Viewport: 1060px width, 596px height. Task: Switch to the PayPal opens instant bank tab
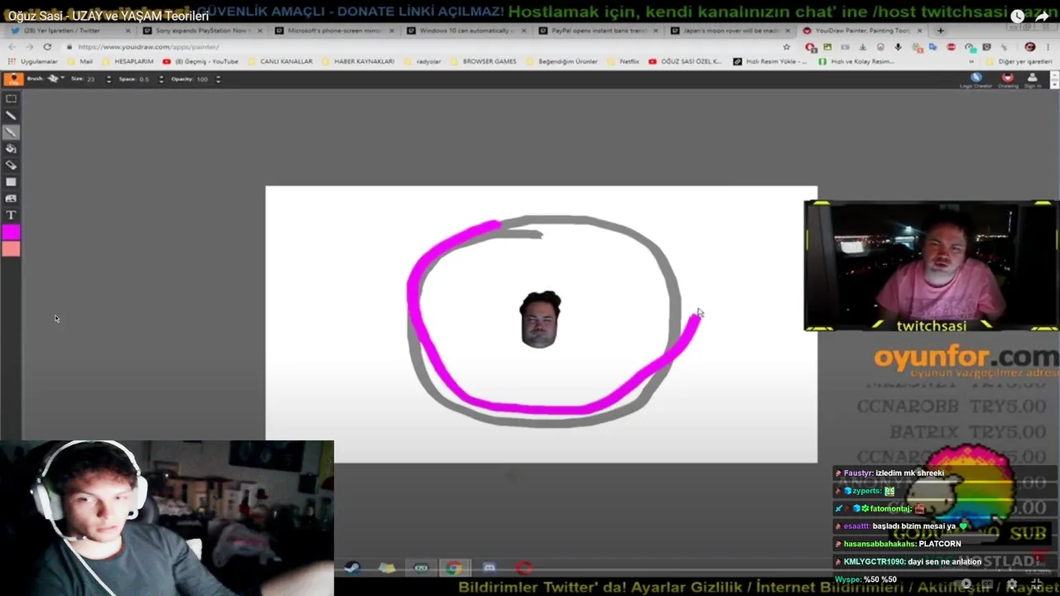[x=599, y=31]
